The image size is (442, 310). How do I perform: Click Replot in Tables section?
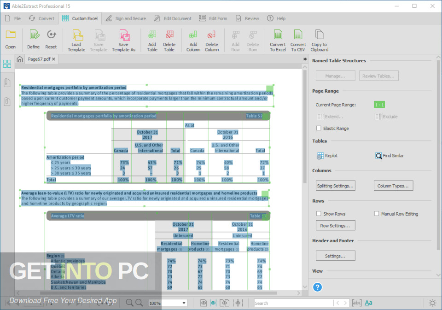coord(327,156)
